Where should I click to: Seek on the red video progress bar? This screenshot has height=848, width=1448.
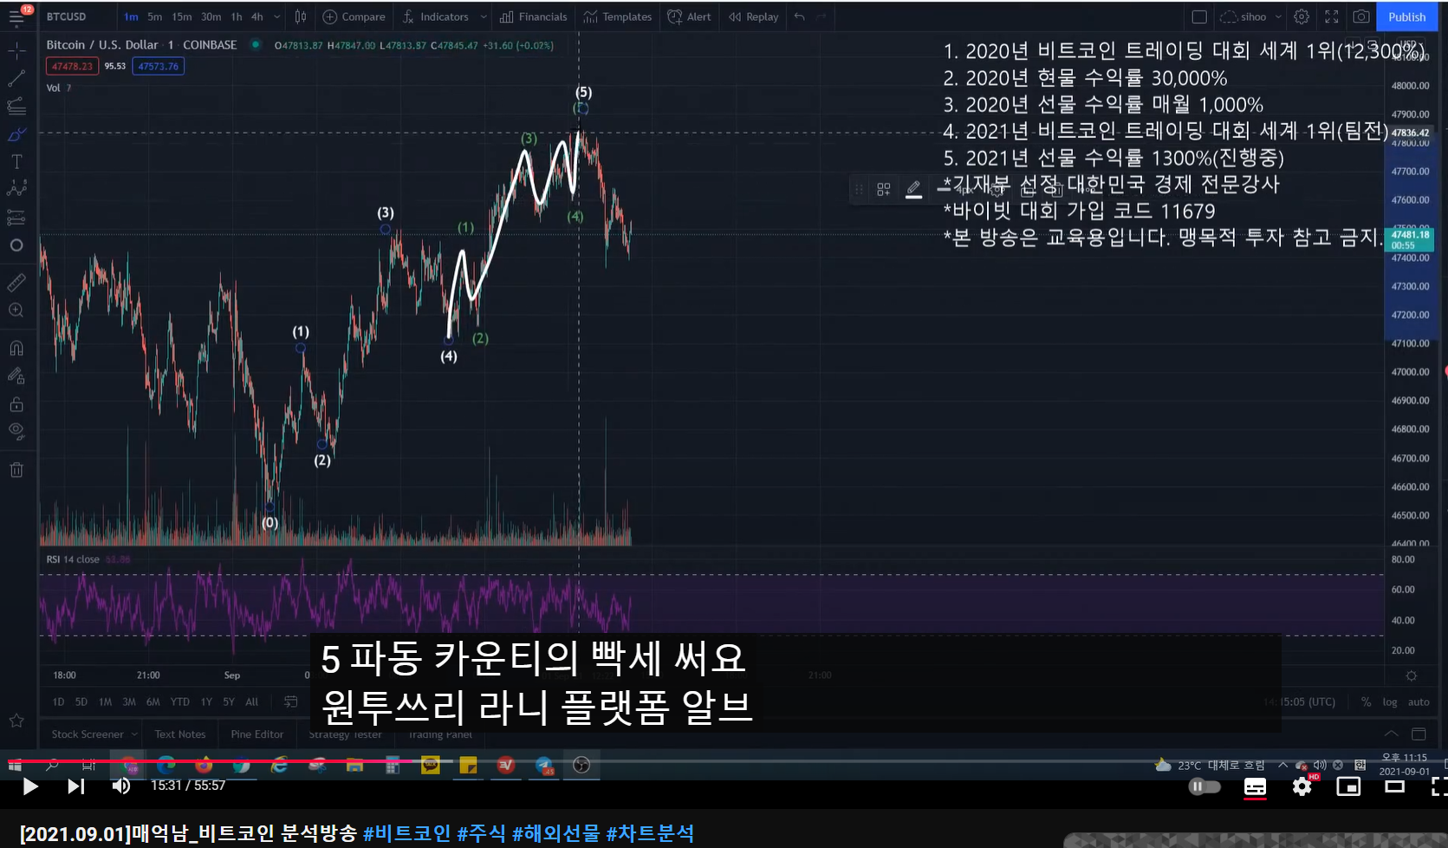[x=724, y=761]
